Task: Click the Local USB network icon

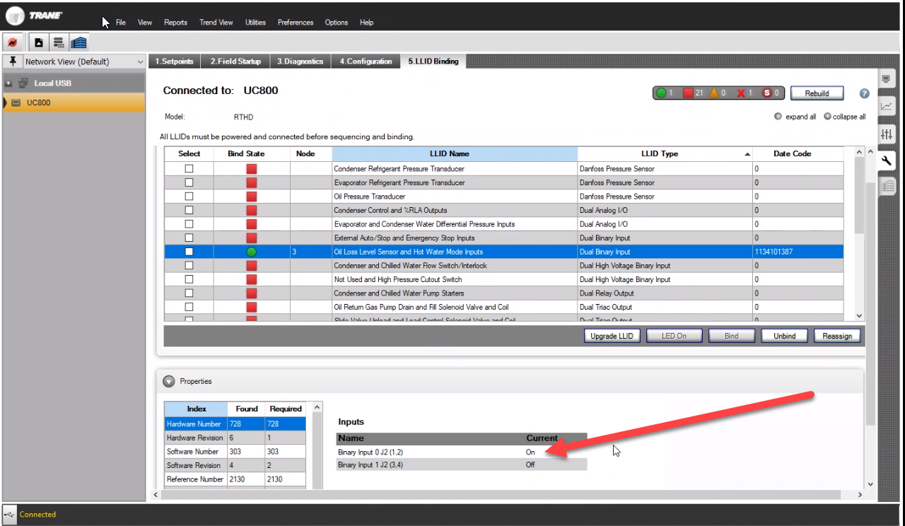Action: coord(23,83)
